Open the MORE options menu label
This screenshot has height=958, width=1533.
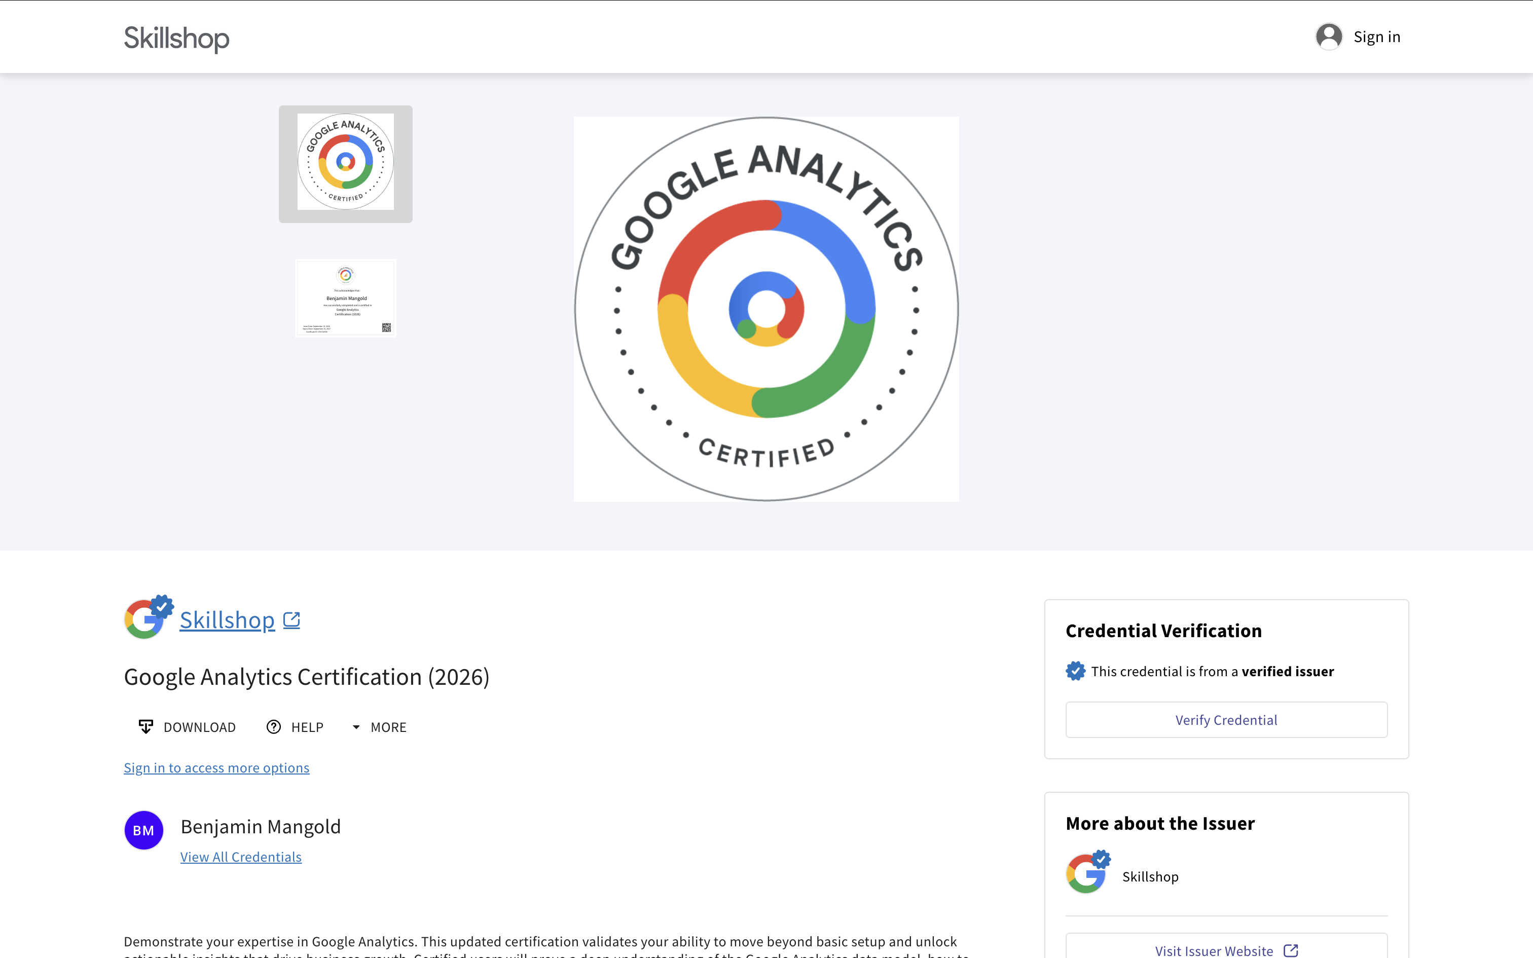click(388, 727)
